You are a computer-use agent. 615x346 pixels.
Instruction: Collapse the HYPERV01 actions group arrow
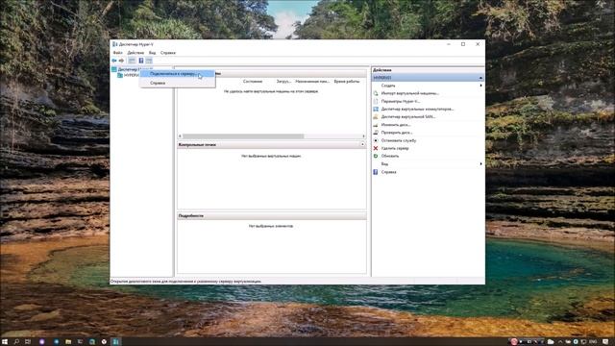480,78
